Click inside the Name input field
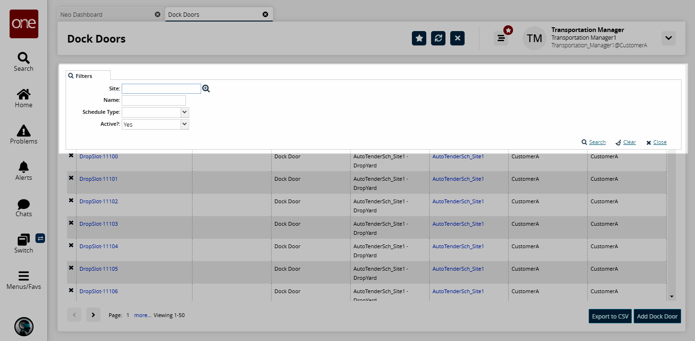Image resolution: width=695 pixels, height=341 pixels. (x=153, y=100)
